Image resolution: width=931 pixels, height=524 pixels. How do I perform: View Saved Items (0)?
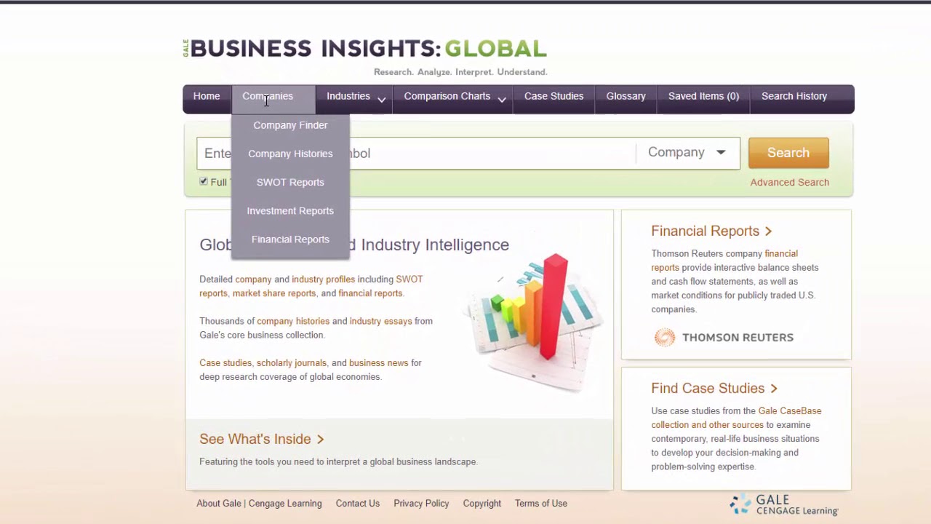[703, 96]
